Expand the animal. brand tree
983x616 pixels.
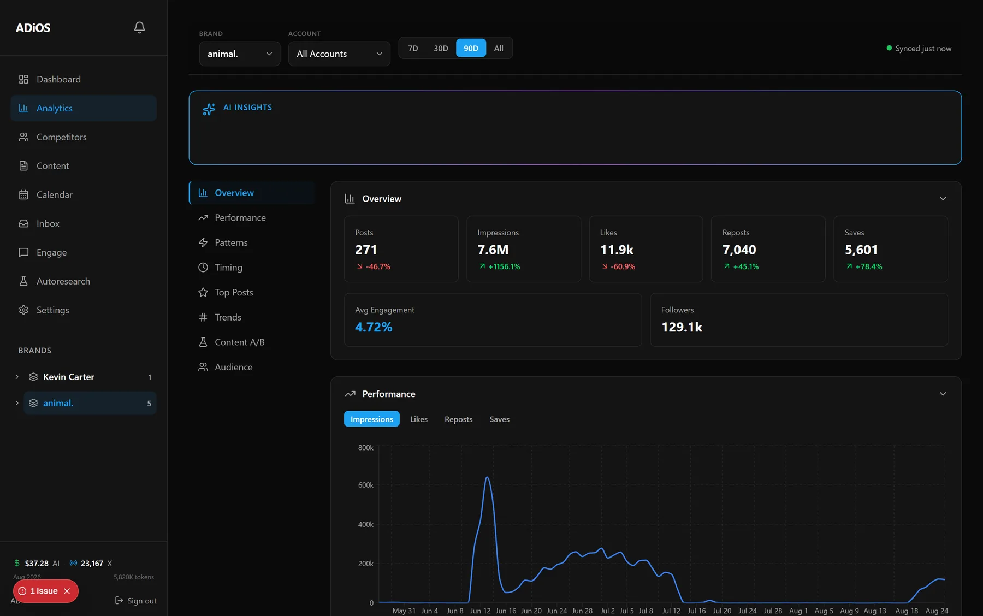pyautogui.click(x=17, y=403)
